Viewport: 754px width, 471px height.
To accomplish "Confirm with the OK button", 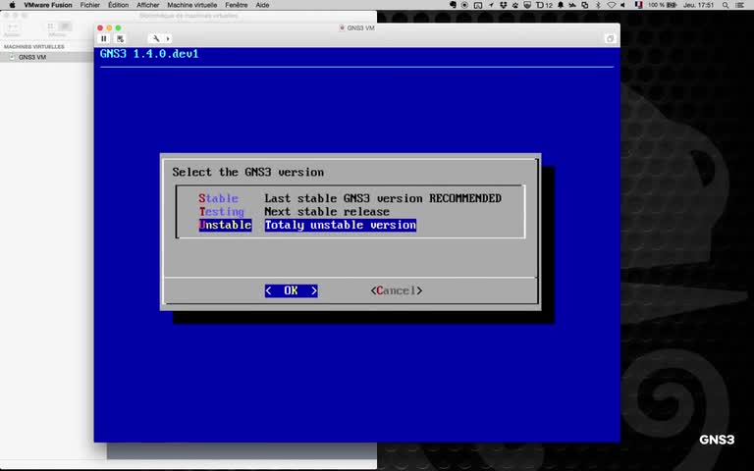I will 291,290.
